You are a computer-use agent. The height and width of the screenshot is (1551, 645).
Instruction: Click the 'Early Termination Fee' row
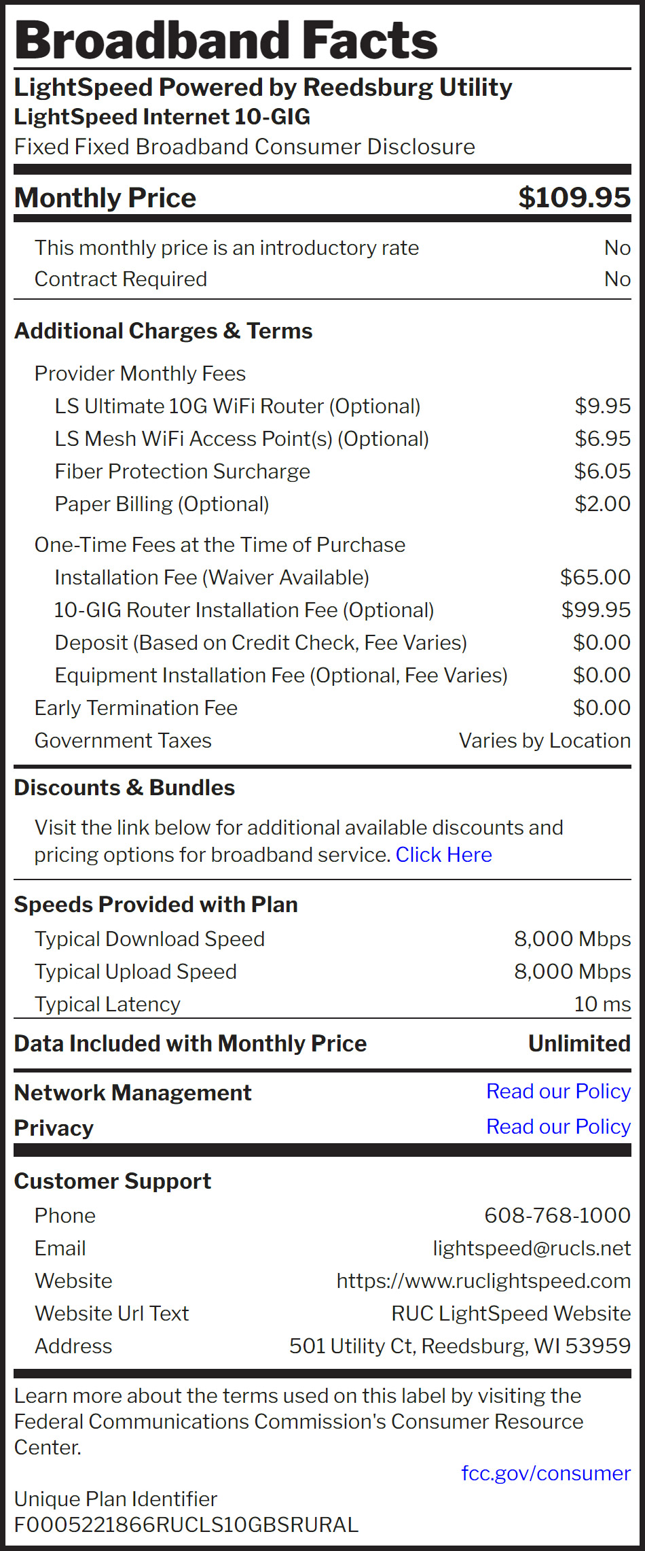coord(136,708)
